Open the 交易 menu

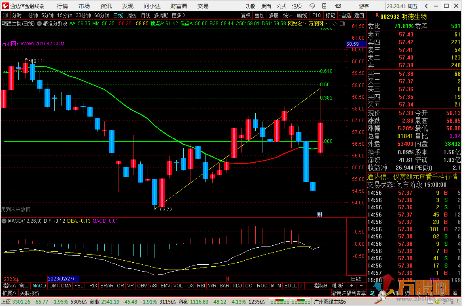tap(203, 6)
